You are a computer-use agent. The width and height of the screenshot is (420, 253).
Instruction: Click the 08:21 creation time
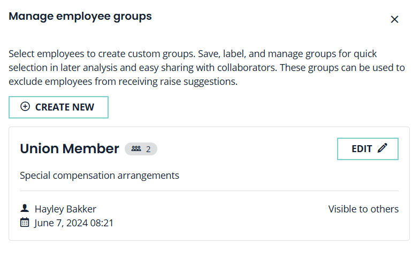[x=103, y=223]
